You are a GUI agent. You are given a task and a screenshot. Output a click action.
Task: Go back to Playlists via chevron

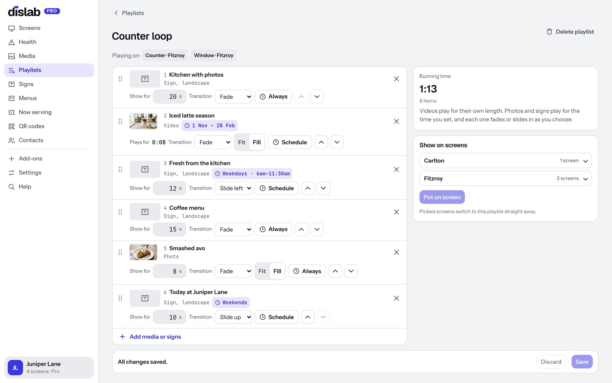(x=116, y=13)
